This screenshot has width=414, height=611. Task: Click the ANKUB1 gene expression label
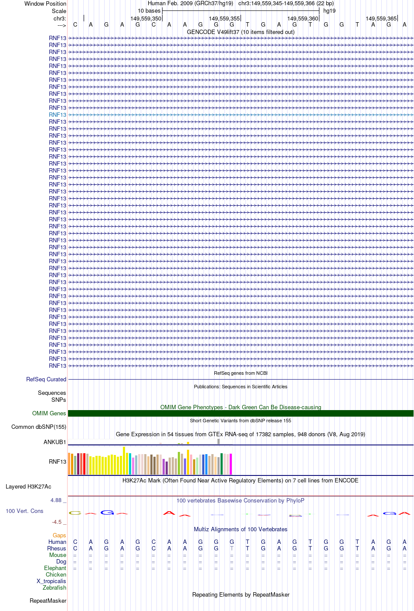55,442
